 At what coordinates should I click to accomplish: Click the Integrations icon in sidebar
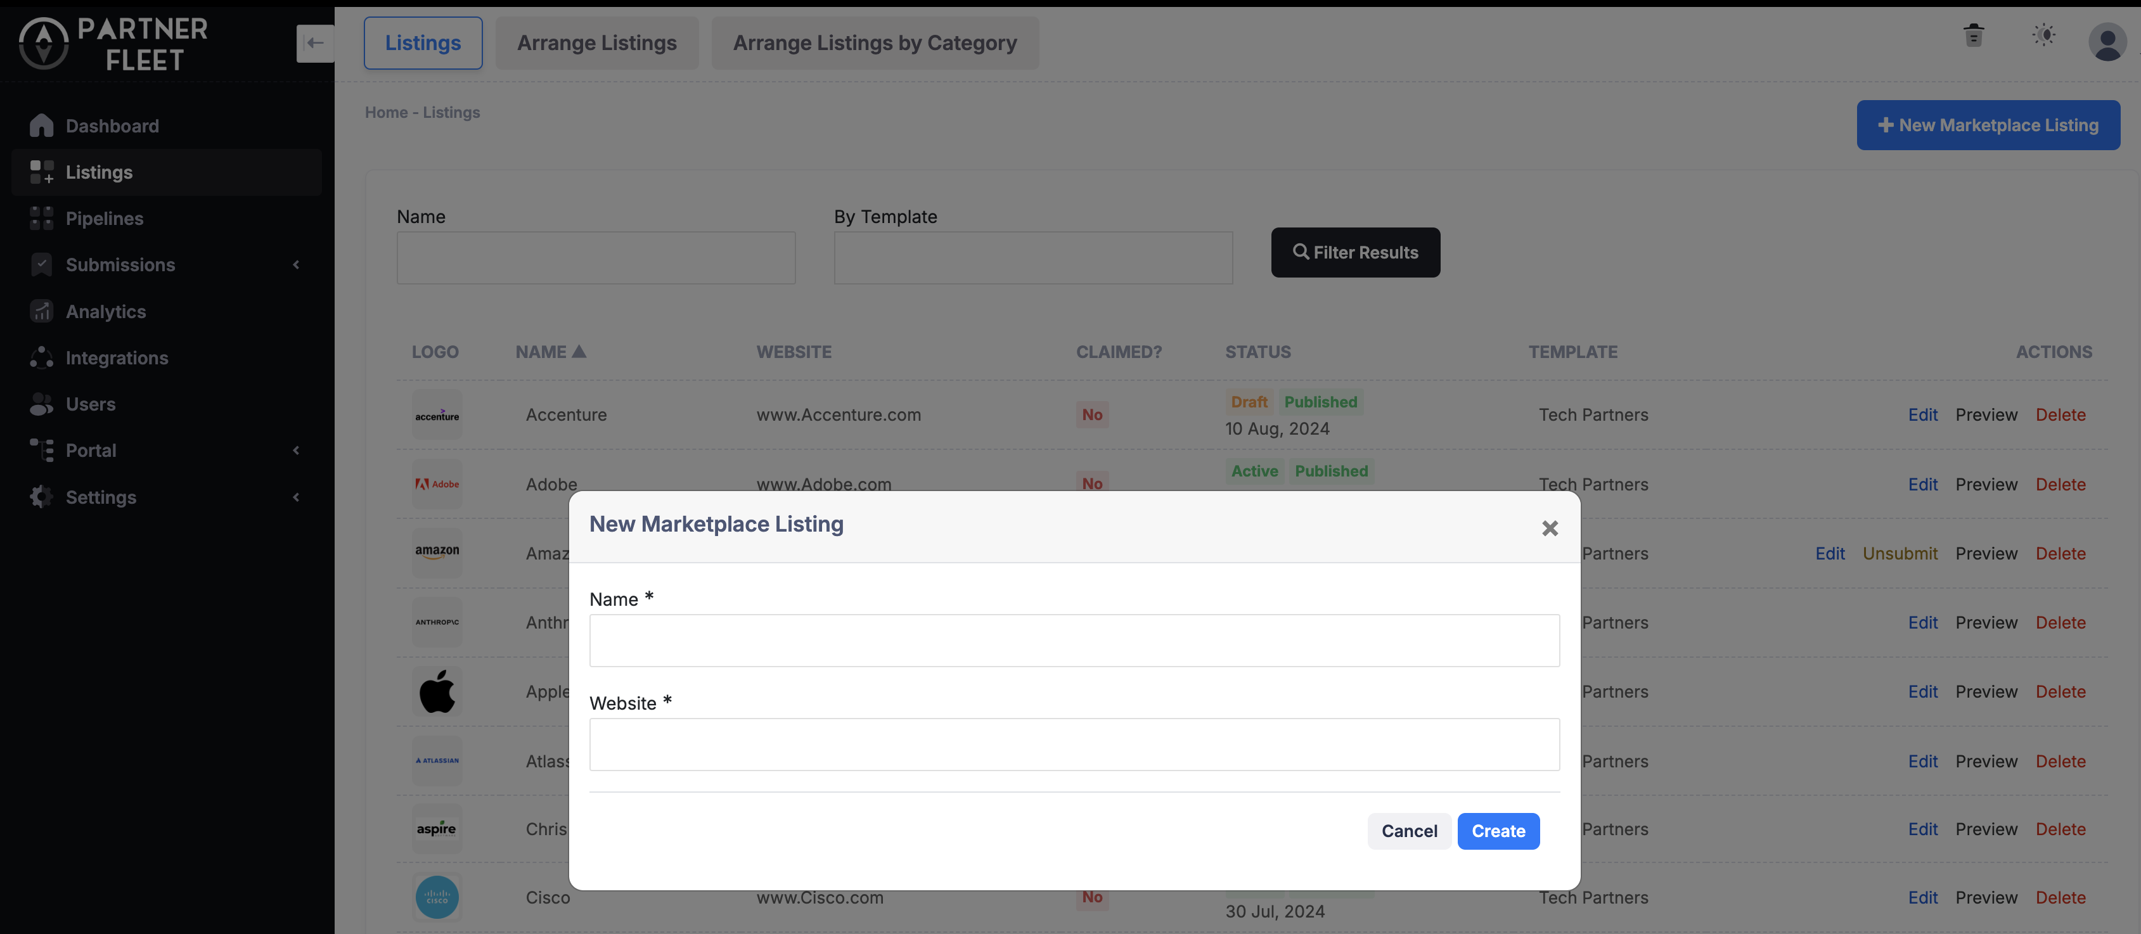pyautogui.click(x=42, y=357)
